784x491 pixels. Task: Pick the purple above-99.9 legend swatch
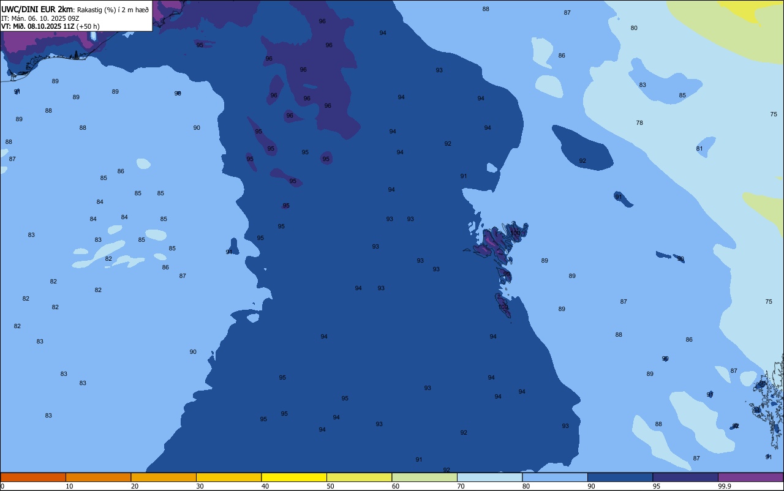750,477
